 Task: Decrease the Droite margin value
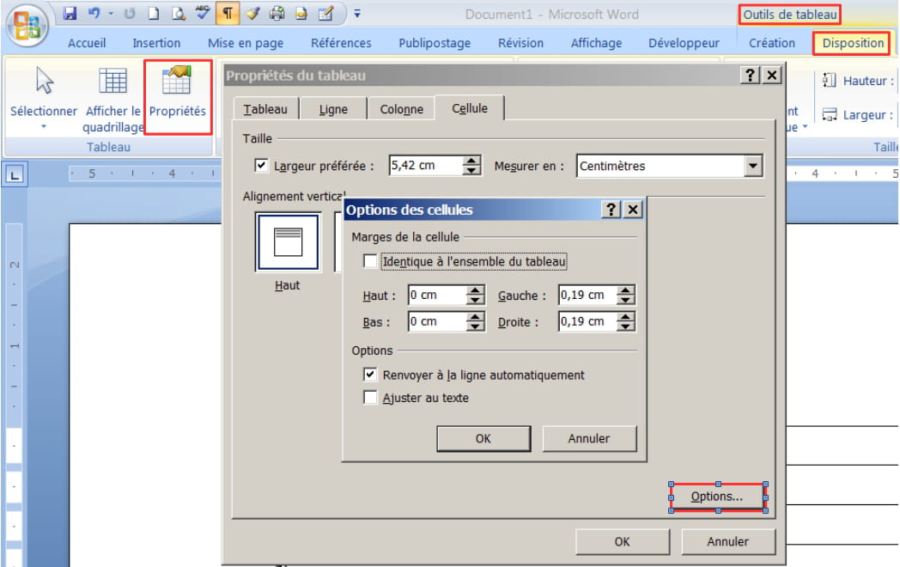pos(626,326)
